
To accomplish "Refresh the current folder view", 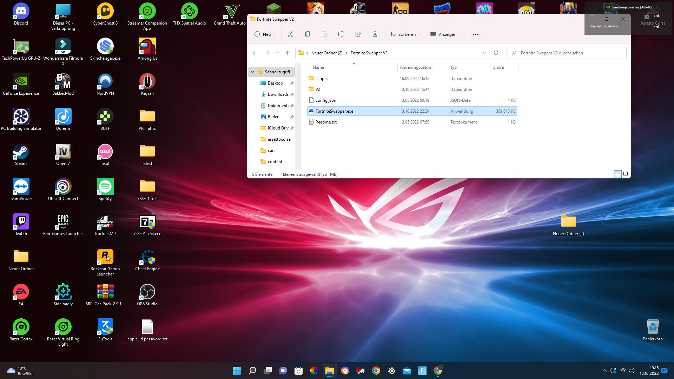I will click(x=496, y=53).
